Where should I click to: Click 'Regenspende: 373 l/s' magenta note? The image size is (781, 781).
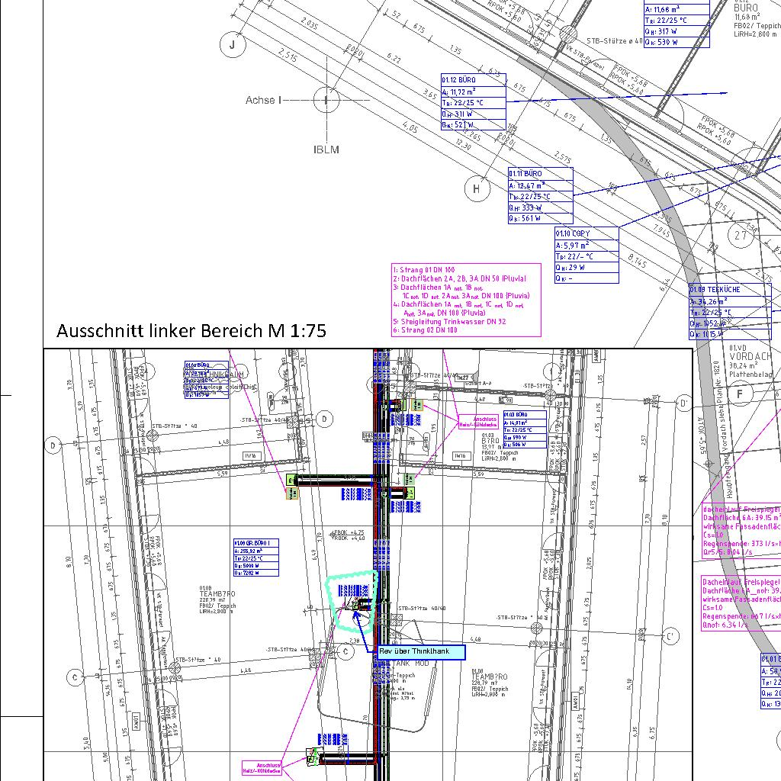tap(741, 543)
